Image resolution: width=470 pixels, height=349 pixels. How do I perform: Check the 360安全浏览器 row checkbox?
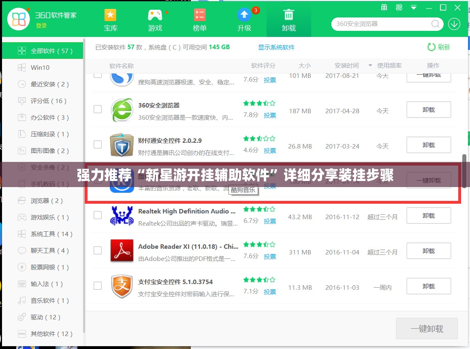tap(98, 109)
